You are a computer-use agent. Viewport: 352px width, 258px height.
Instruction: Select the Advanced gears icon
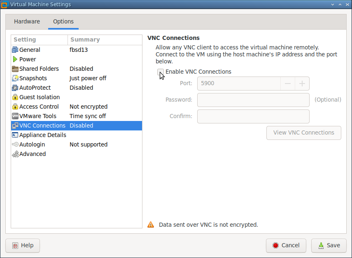point(15,154)
